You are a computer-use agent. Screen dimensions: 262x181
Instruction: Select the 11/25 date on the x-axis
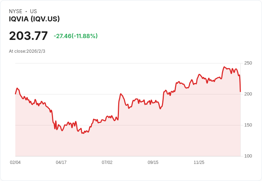(199, 162)
